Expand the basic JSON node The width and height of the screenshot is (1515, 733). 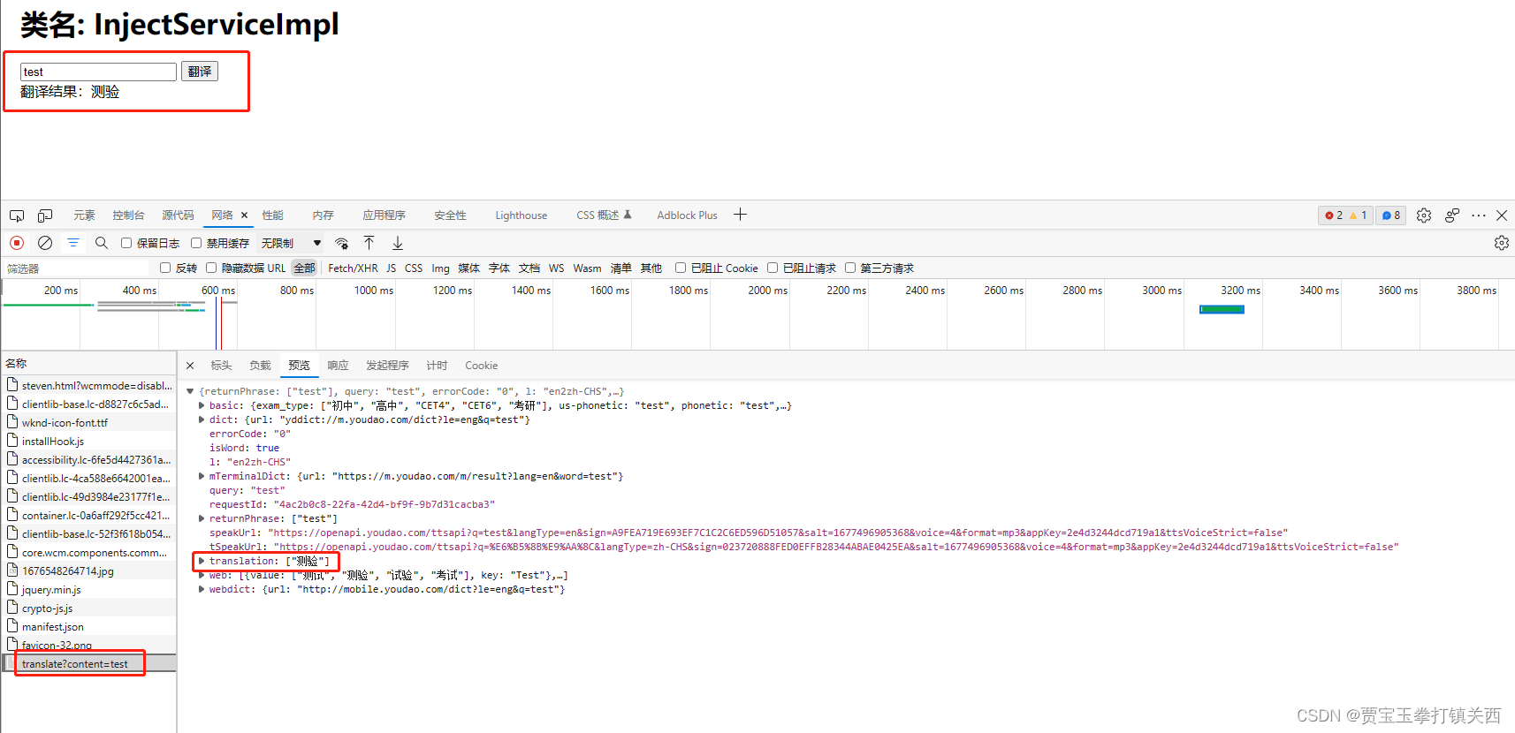click(x=202, y=405)
